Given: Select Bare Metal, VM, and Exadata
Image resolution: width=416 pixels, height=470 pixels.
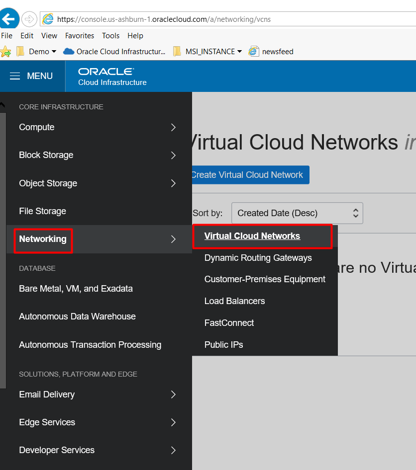Looking at the screenshot, I should click(x=76, y=289).
